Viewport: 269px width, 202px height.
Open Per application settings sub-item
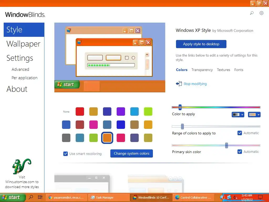click(x=24, y=78)
